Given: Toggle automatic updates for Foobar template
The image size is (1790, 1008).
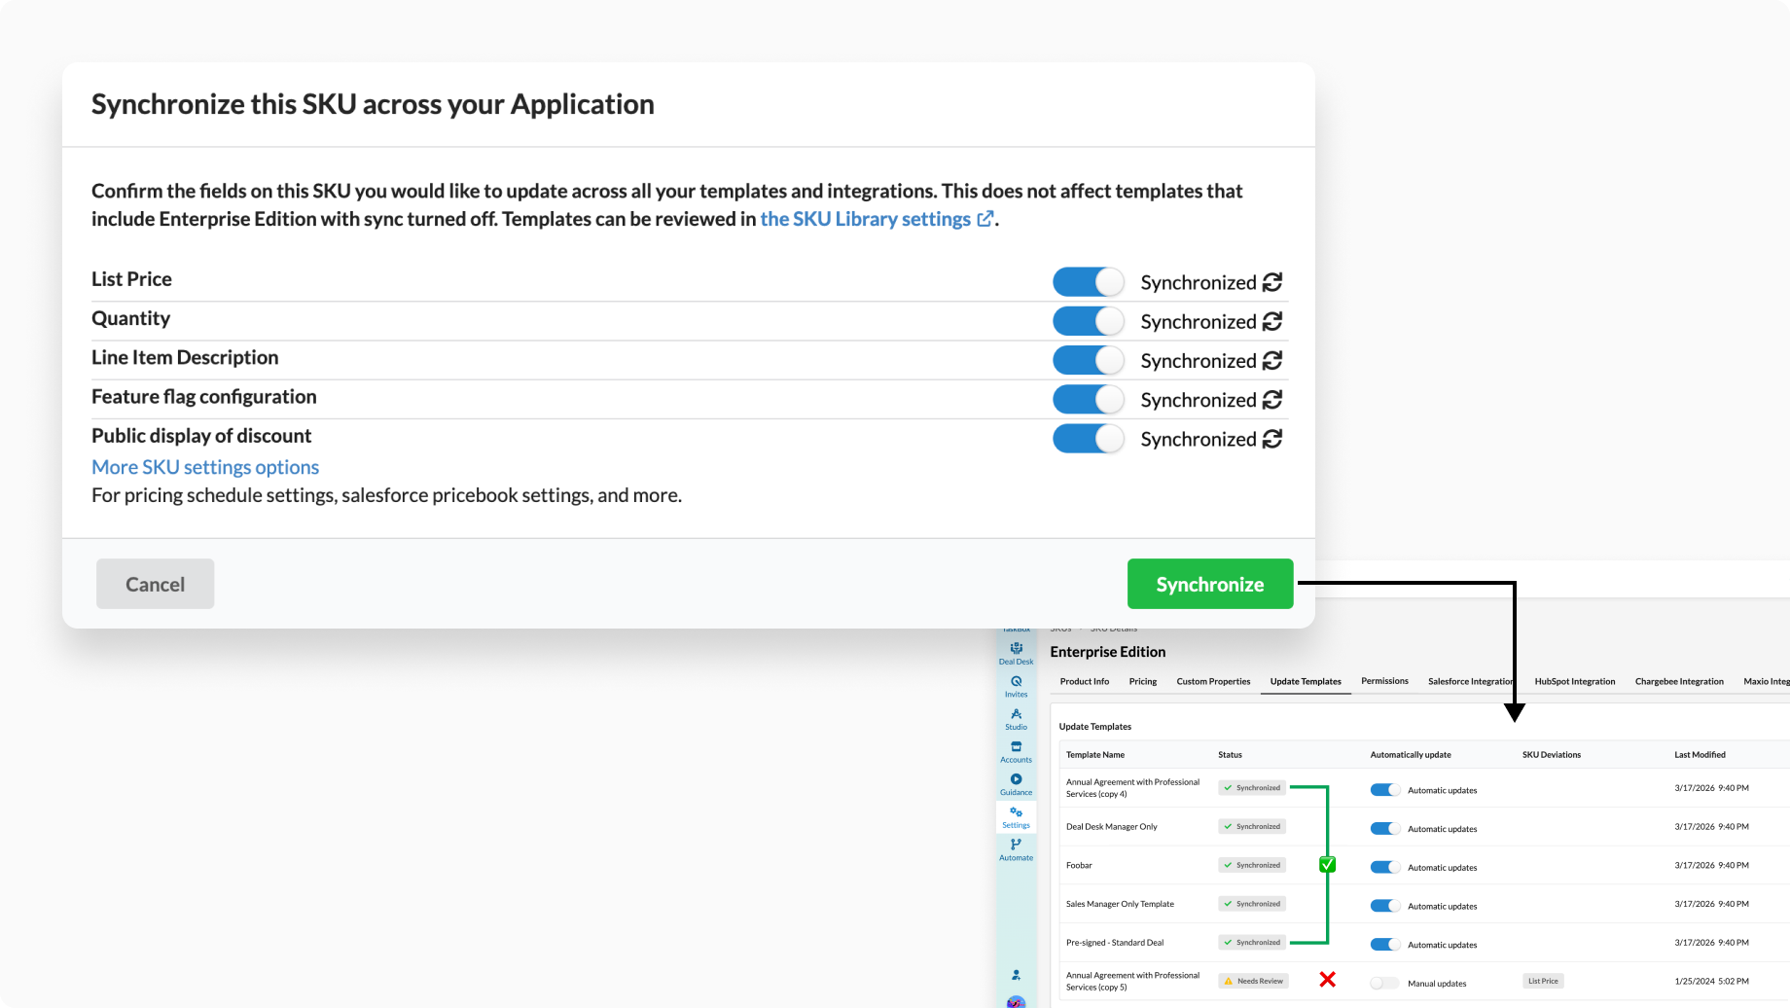Looking at the screenshot, I should pos(1384,867).
